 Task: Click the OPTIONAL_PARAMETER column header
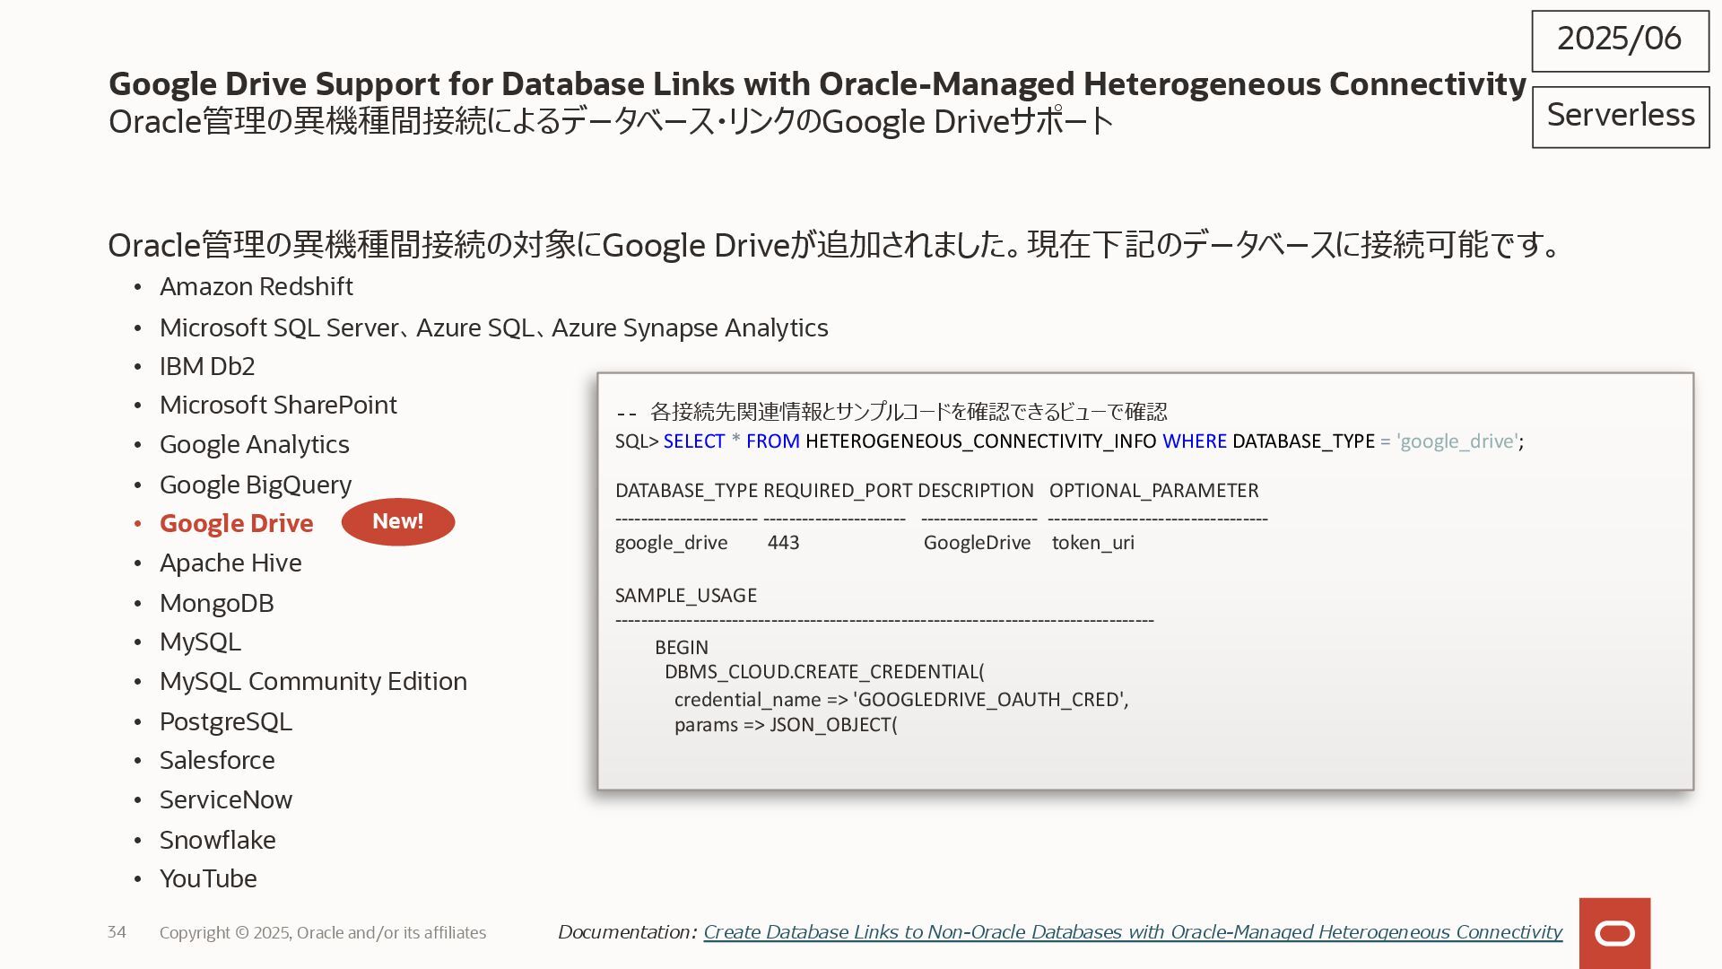click(x=1154, y=491)
